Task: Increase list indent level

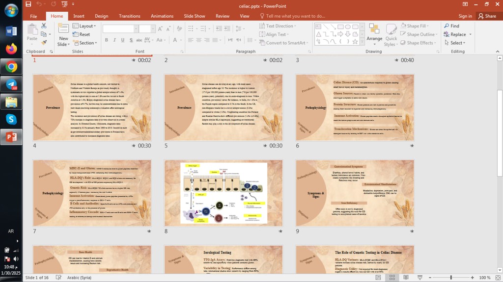Action: pos(227,29)
